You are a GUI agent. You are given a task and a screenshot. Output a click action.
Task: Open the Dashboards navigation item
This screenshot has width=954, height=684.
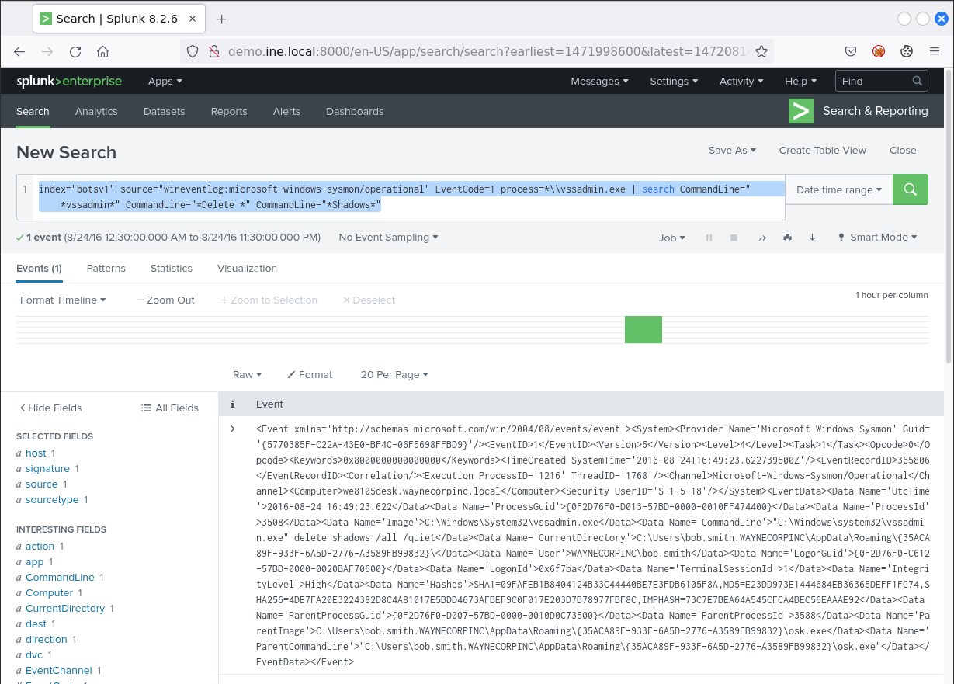(355, 111)
